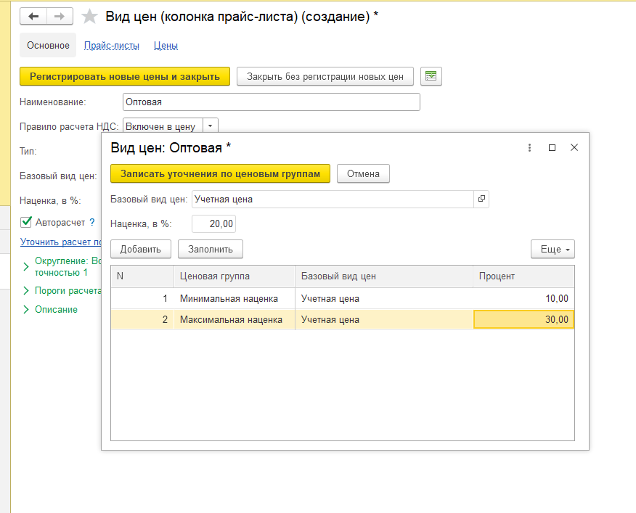The image size is (636, 513).
Task: Toggle the Авторасчет checkbox
Action: click(26, 222)
